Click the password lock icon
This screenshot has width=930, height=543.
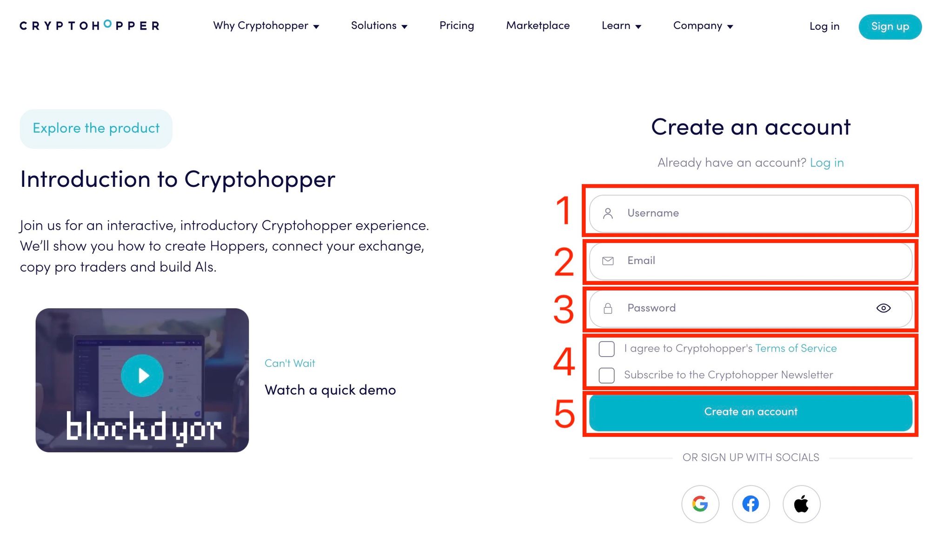(607, 308)
